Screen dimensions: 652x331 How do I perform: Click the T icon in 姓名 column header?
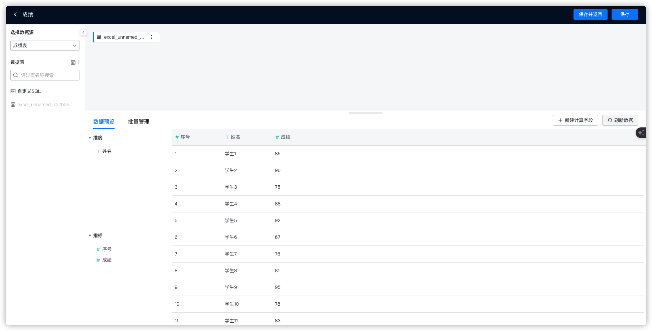[227, 137]
